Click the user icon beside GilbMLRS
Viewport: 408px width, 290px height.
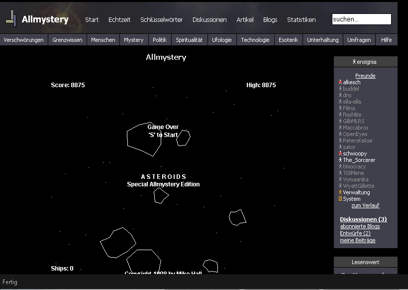point(340,121)
